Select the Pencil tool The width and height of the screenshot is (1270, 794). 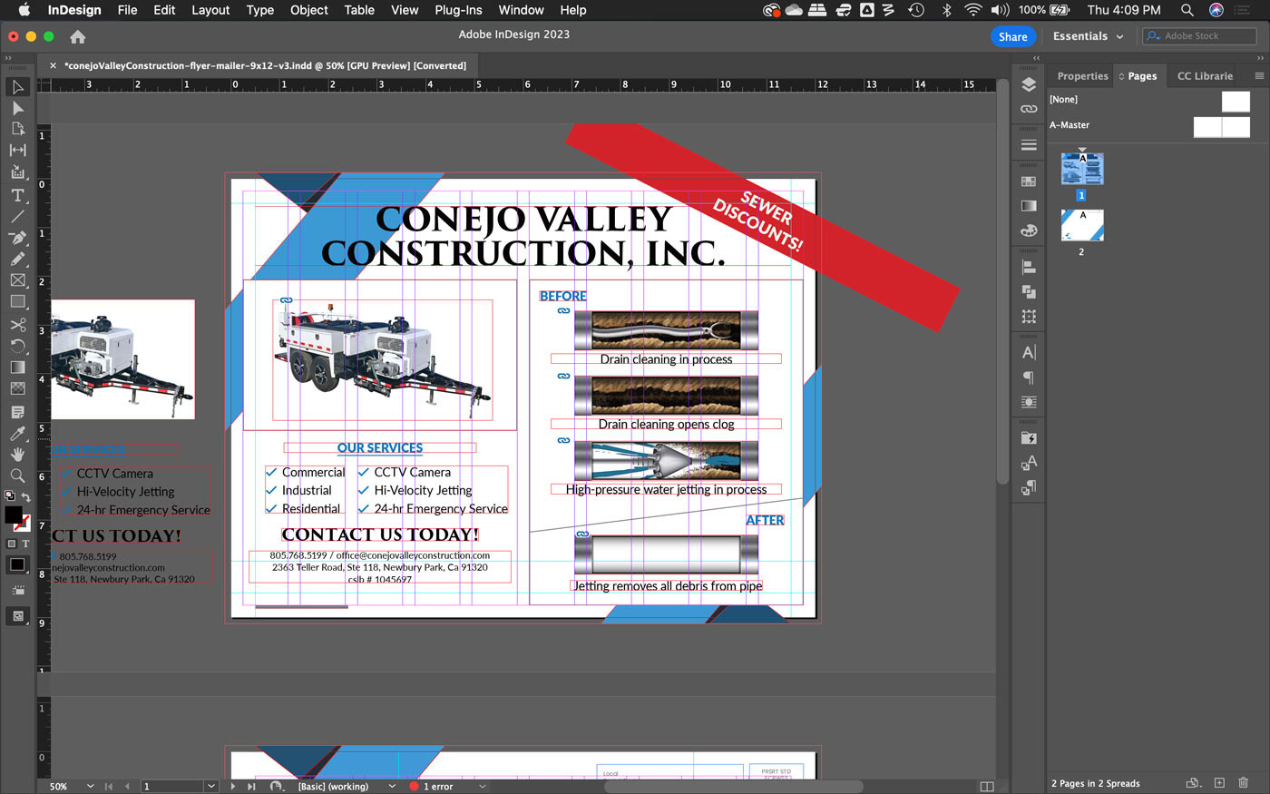(x=17, y=259)
